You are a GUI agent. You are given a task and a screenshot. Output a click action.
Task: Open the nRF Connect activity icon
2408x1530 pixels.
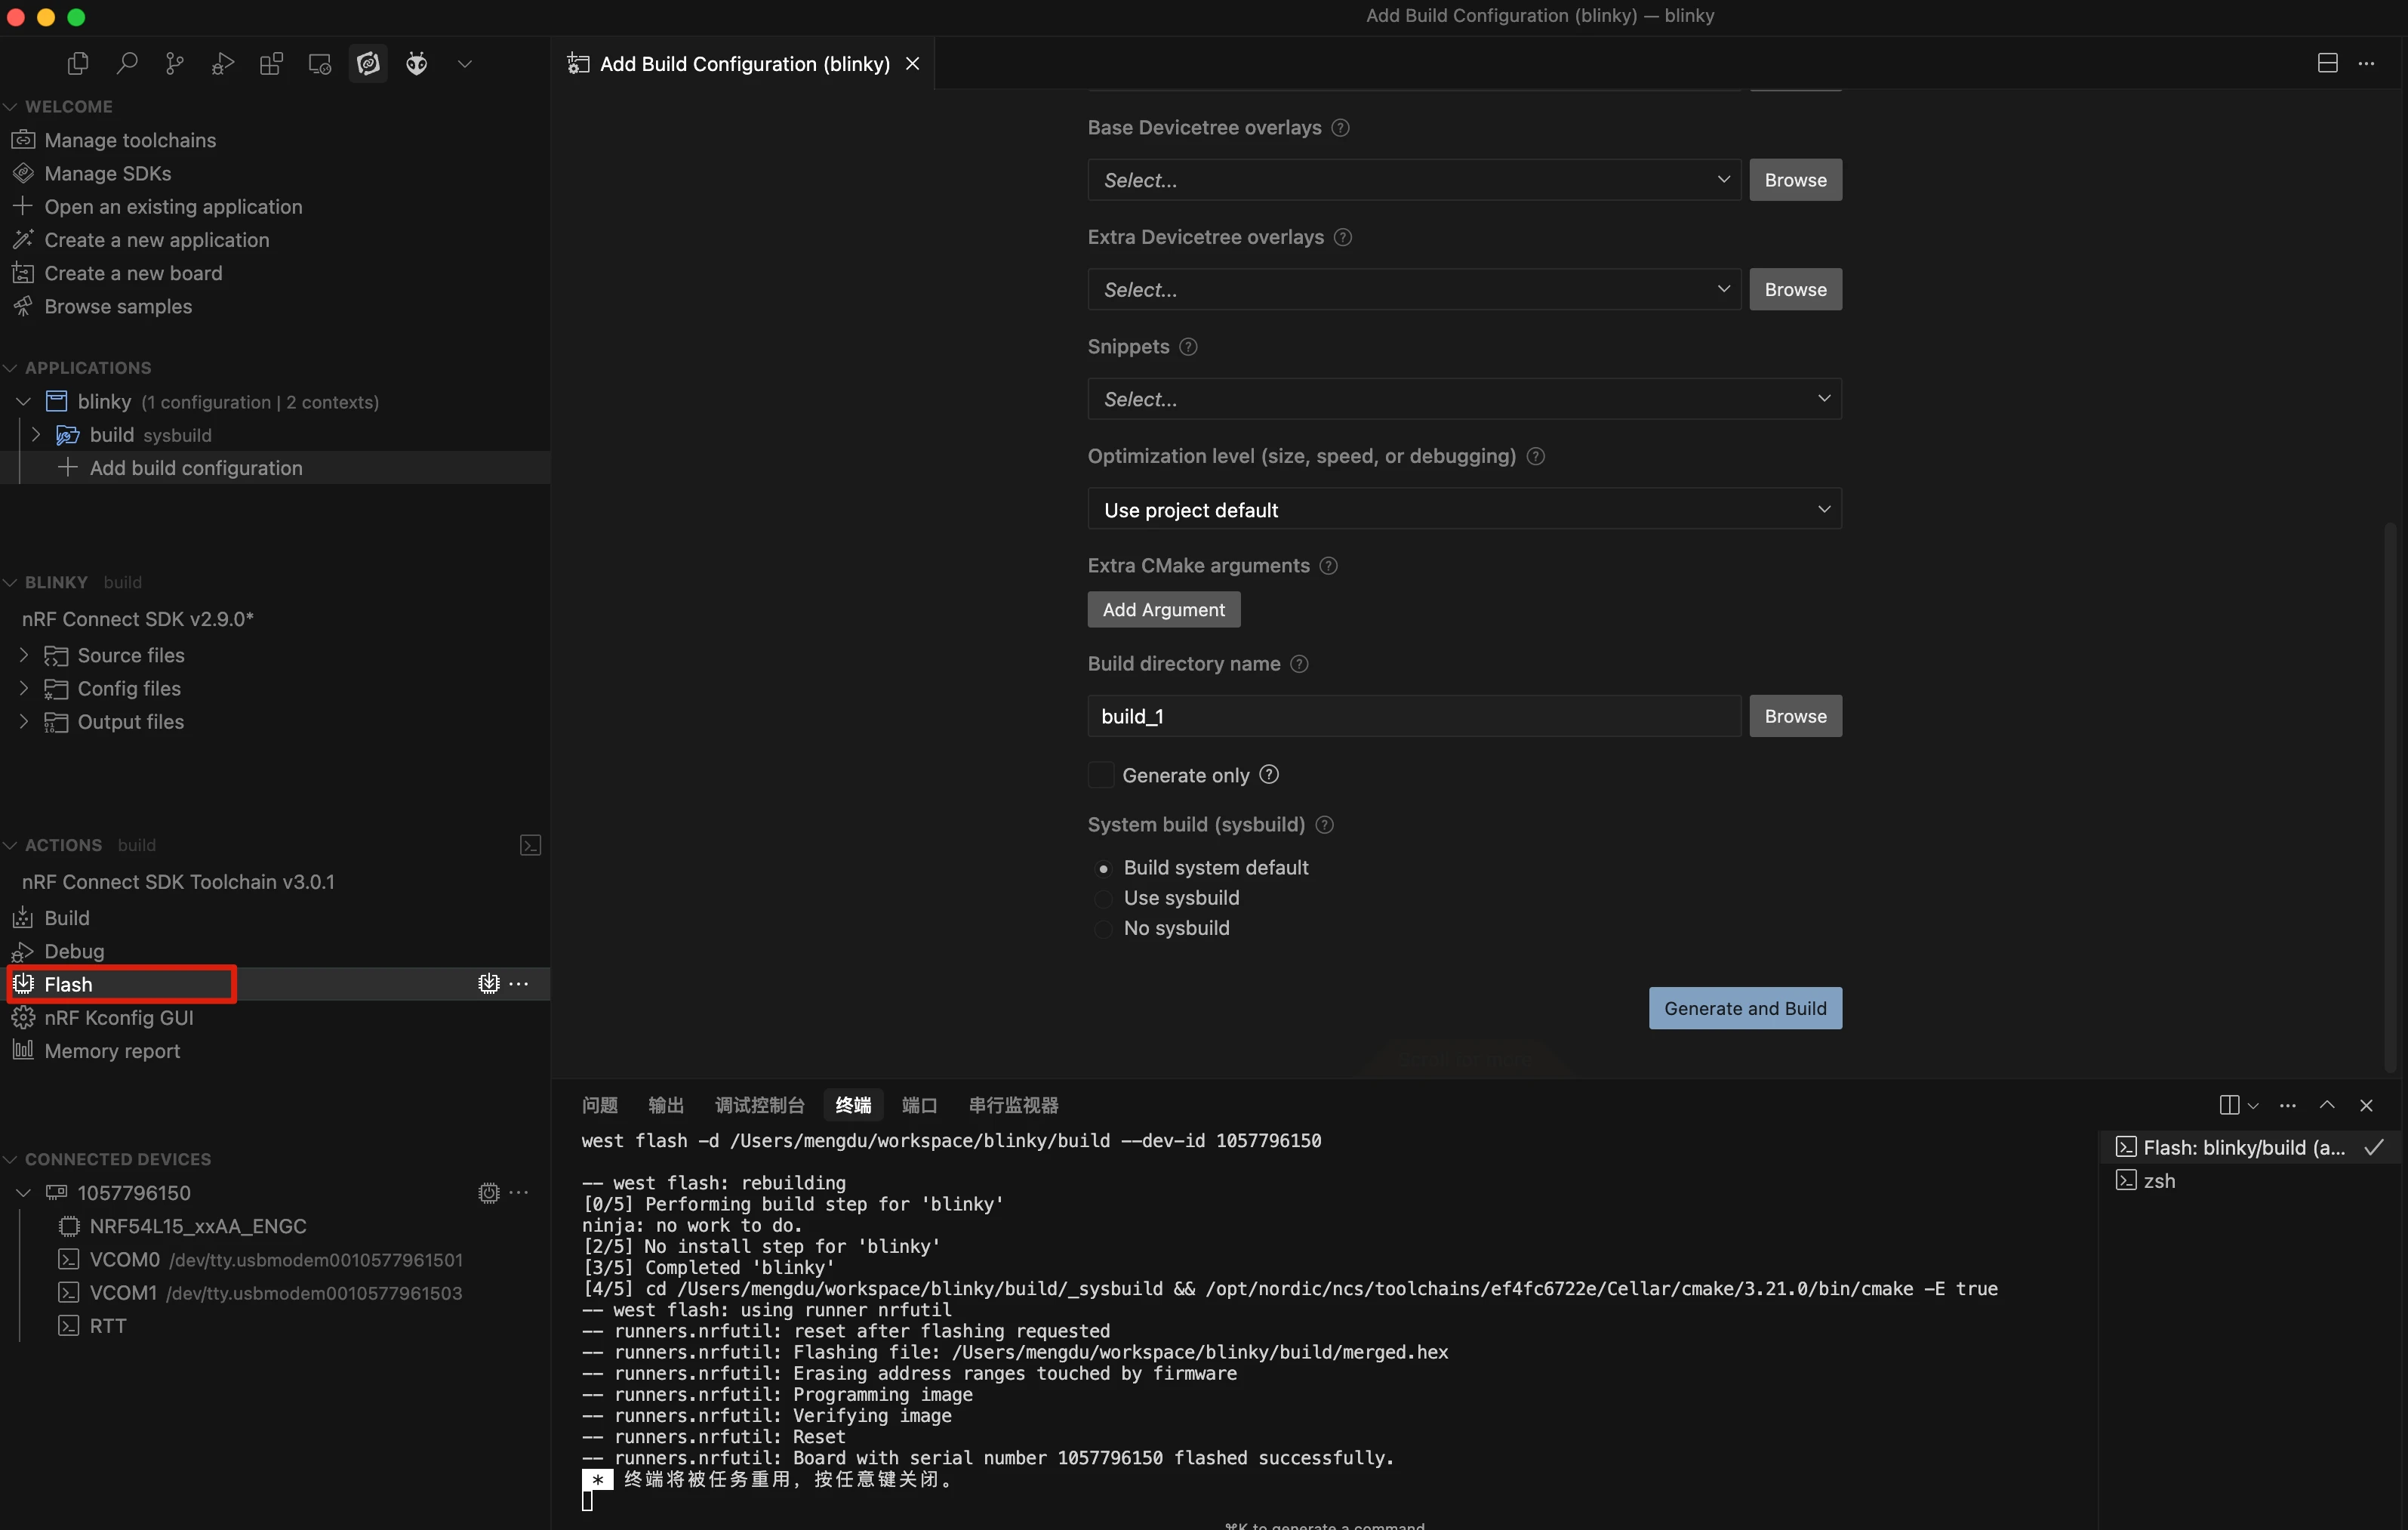[368, 64]
